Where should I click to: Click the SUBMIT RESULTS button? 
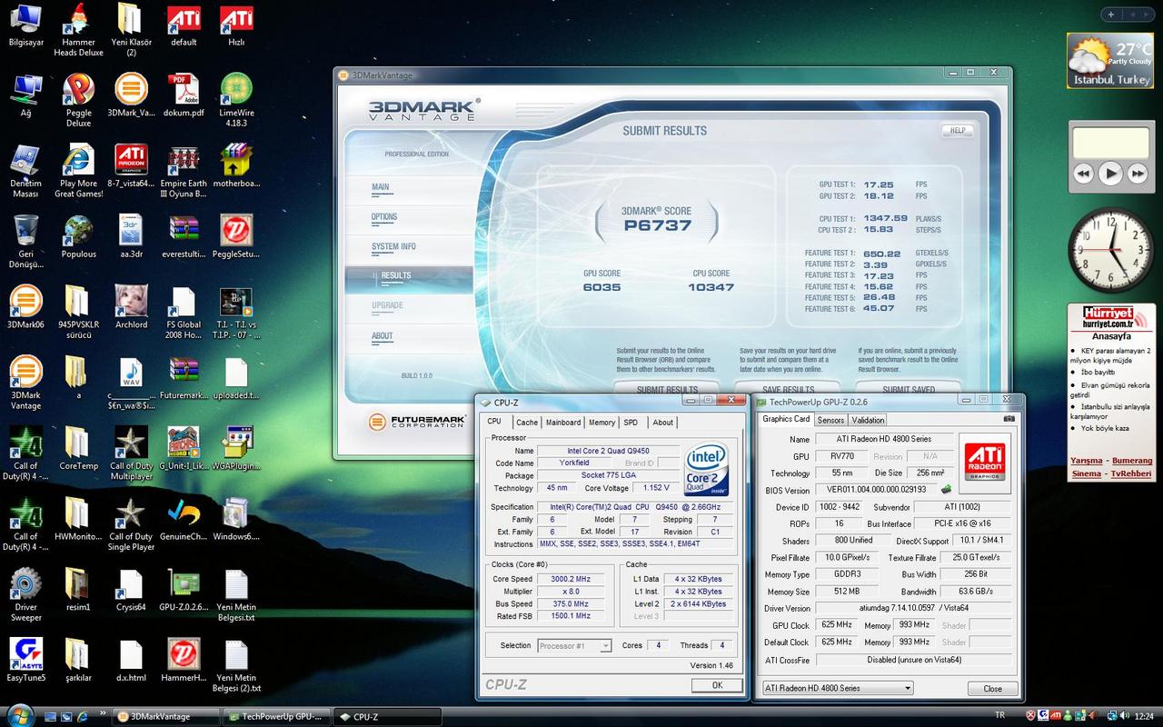tap(668, 389)
